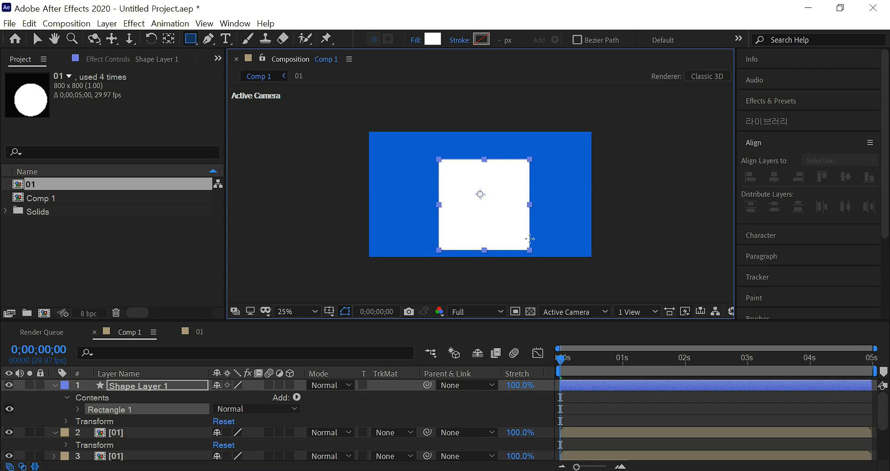Viewport: 890px width, 471px height.
Task: Click the 8 bpc color depth button
Action: point(89,313)
